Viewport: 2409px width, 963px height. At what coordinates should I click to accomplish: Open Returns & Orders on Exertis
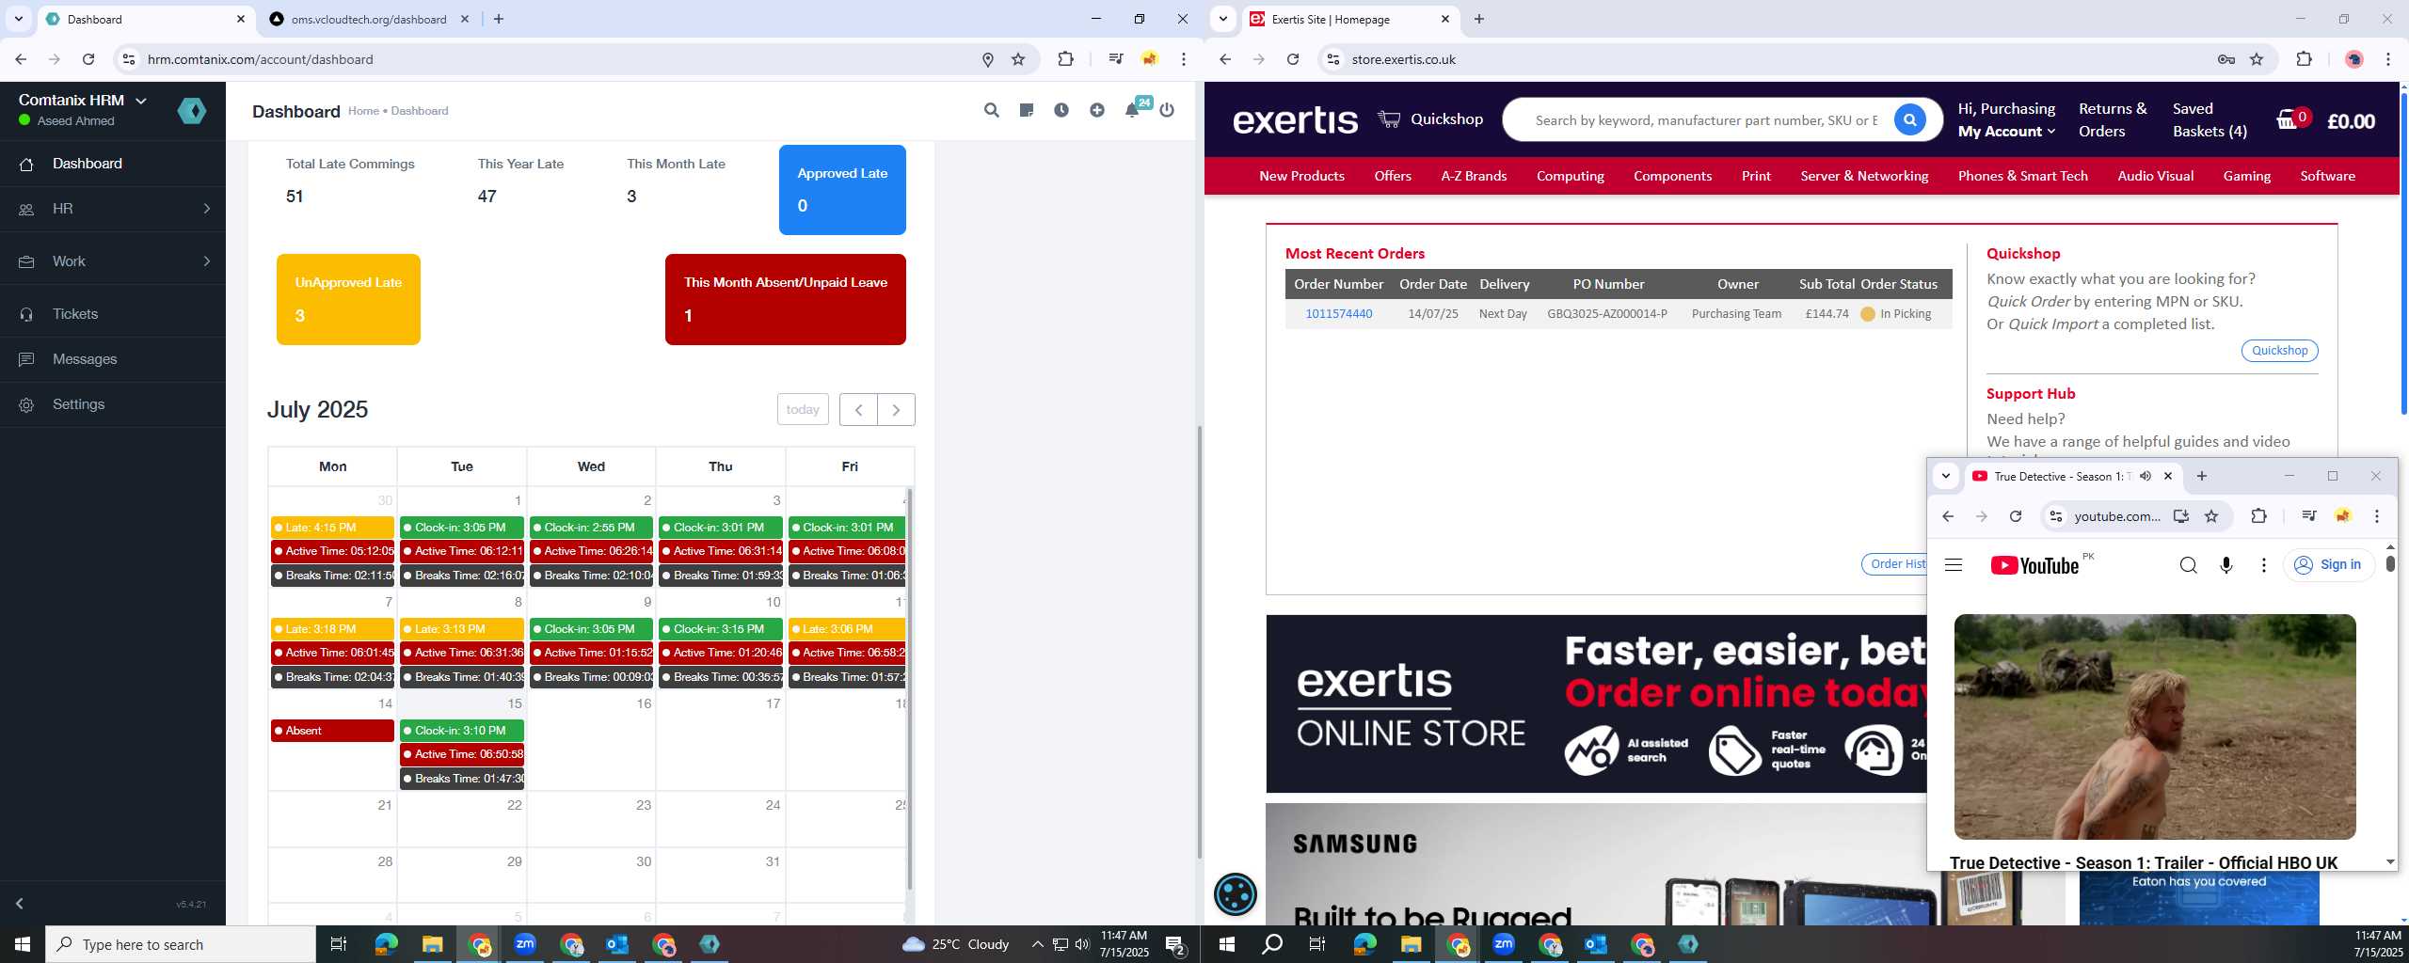click(2113, 120)
